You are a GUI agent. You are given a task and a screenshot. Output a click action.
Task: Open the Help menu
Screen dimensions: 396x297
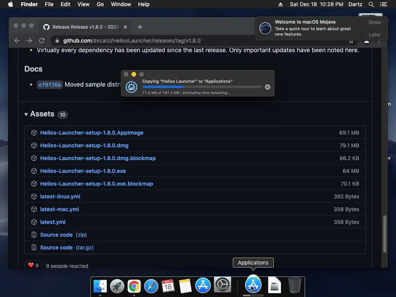tap(144, 4)
